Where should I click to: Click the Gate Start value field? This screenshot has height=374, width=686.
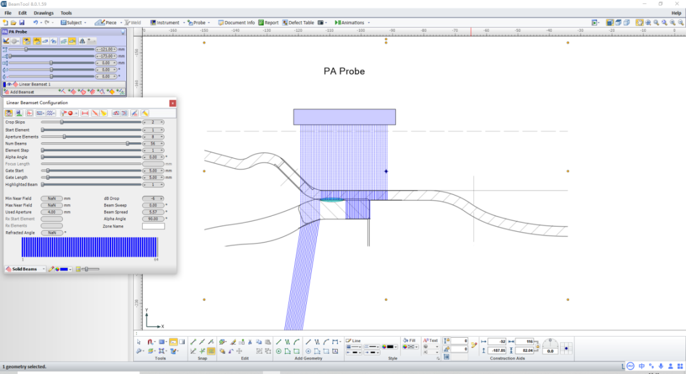click(153, 171)
